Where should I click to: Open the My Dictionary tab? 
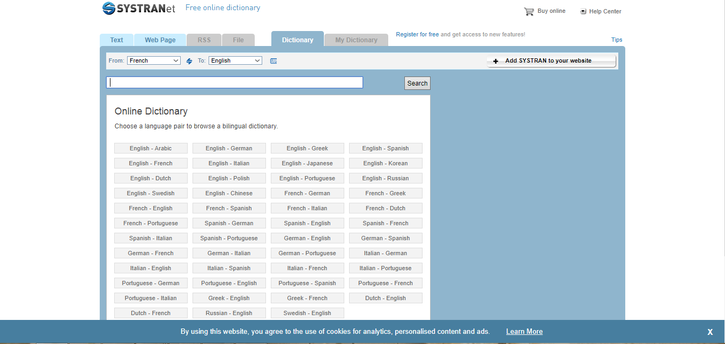tap(356, 40)
